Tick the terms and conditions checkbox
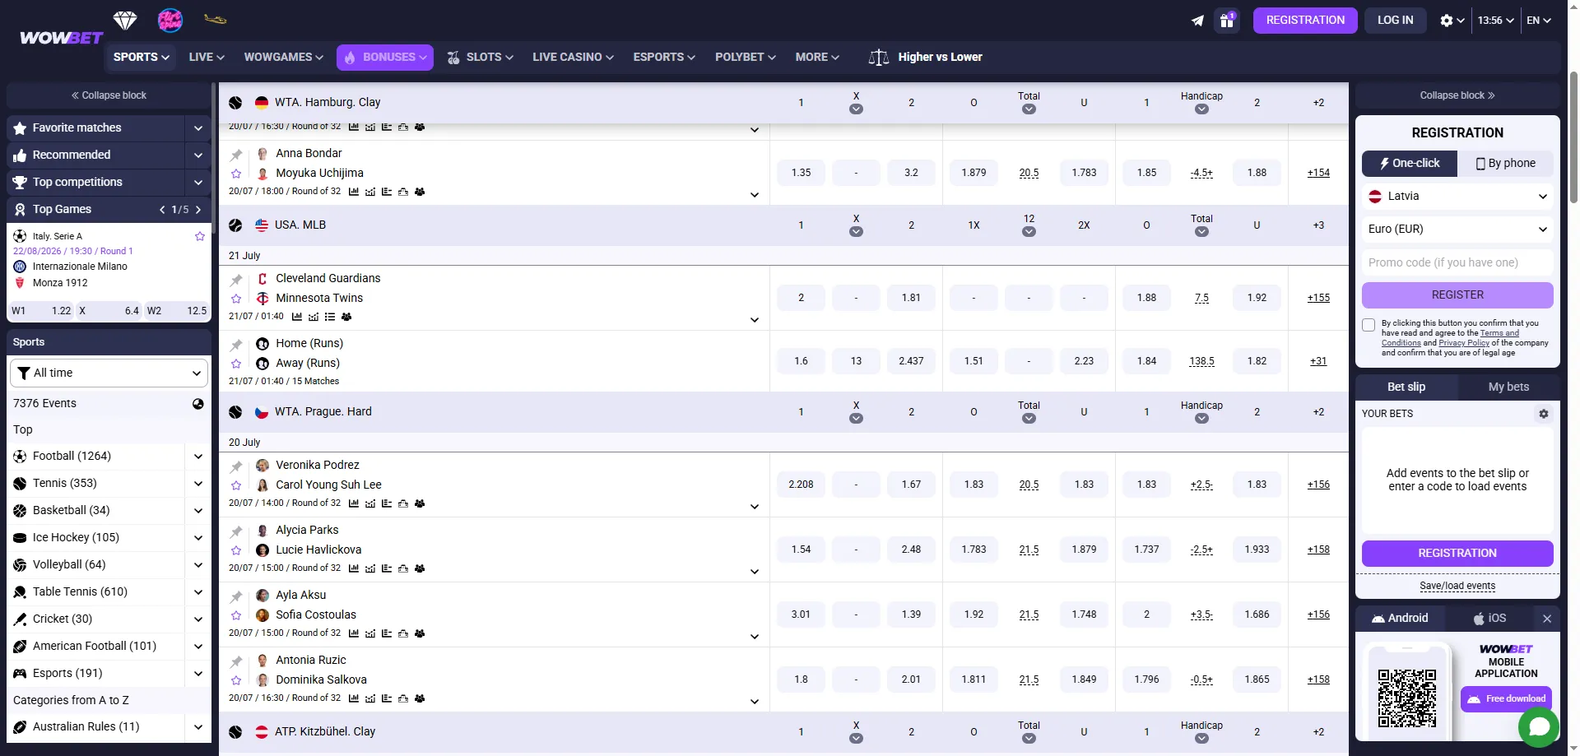 [1369, 325]
